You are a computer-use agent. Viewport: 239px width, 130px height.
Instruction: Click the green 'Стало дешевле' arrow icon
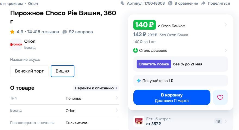point(136,50)
